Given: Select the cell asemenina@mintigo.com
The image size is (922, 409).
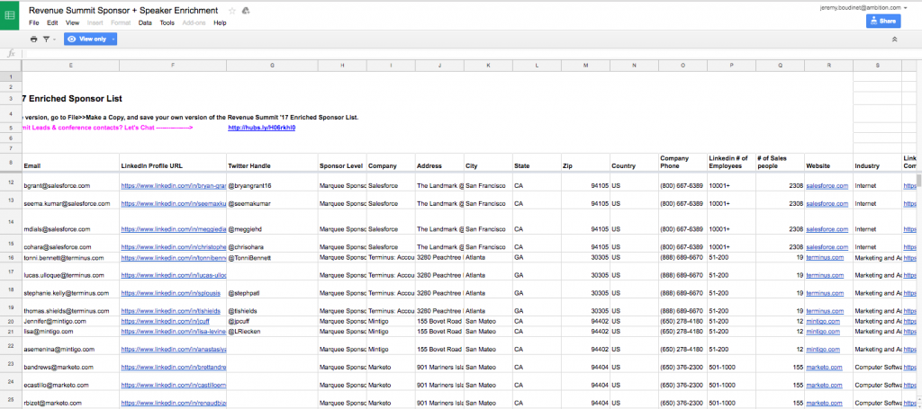Looking at the screenshot, I should [x=70, y=345].
